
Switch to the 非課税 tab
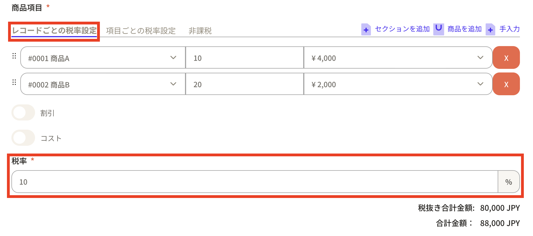point(200,31)
